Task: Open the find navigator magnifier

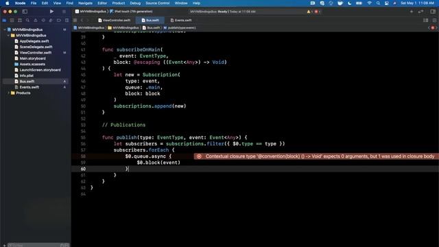Action: click(27, 21)
